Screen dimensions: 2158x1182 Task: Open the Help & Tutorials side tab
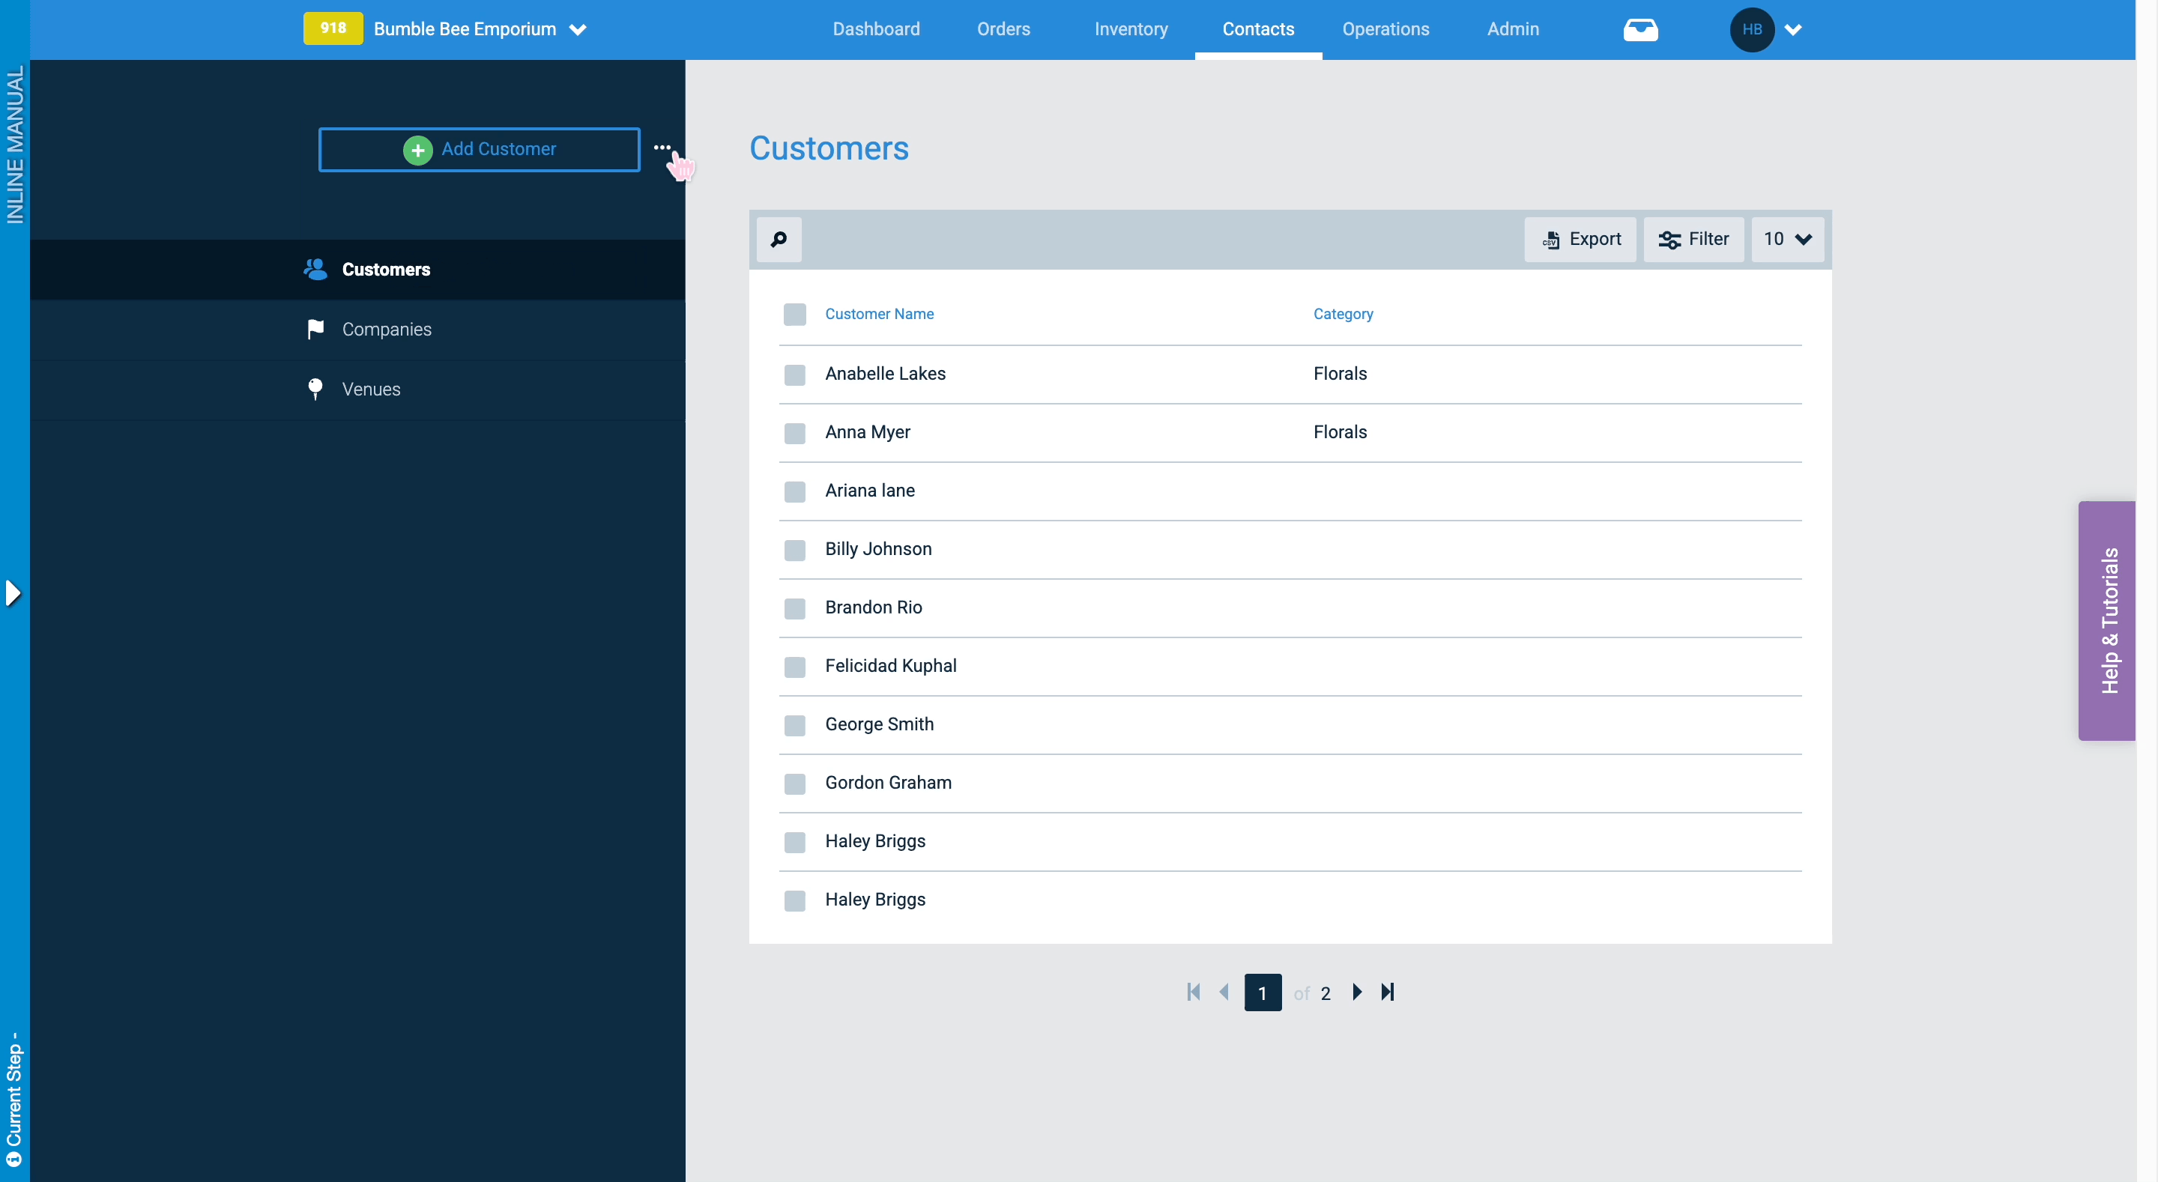[x=2106, y=620]
